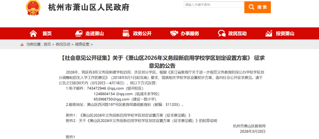Screen dimensions: 319x139
Task: Click the handshake icon beside 办事服务
Action: click(174, 34)
